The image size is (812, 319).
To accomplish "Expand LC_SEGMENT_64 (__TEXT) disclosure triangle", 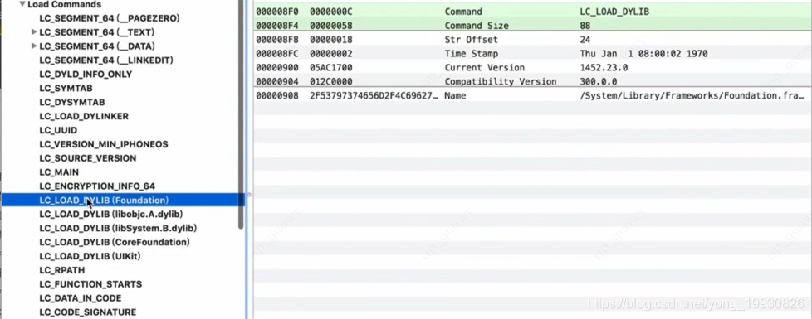I will tap(34, 32).
